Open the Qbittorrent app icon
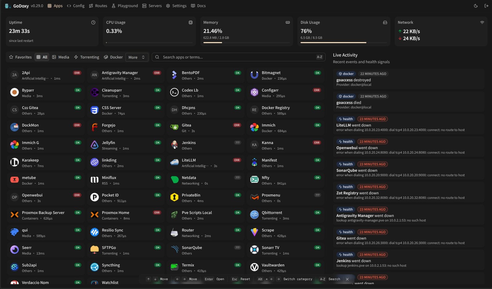 tap(254, 215)
